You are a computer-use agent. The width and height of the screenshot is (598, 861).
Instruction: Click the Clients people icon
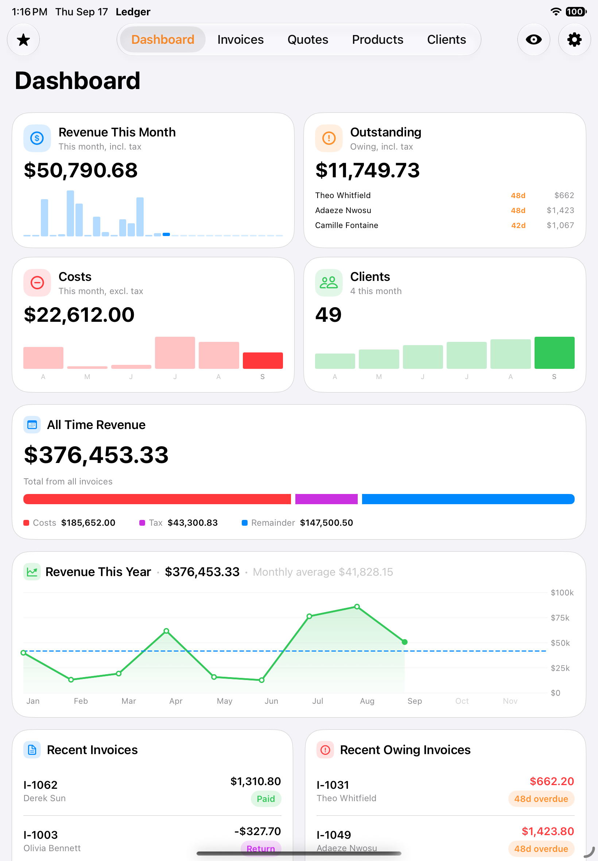[x=329, y=283]
